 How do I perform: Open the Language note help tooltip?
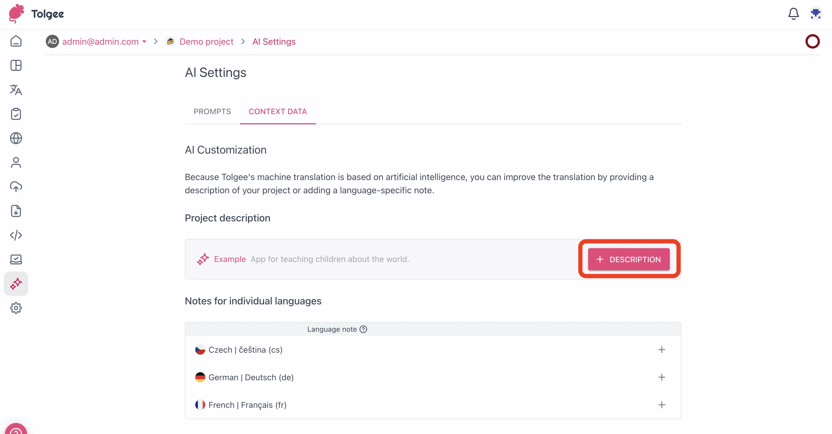363,329
